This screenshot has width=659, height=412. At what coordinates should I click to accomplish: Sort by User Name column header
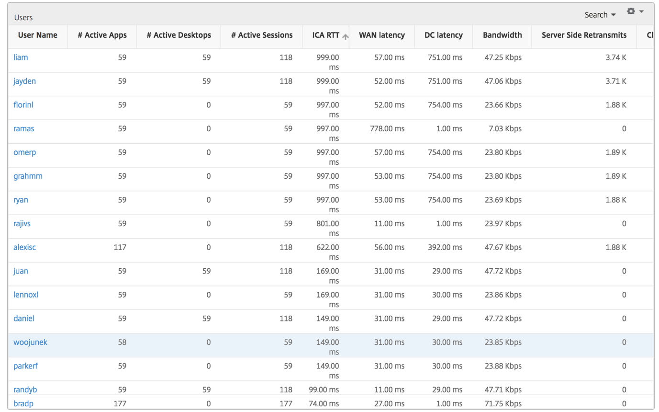point(38,35)
